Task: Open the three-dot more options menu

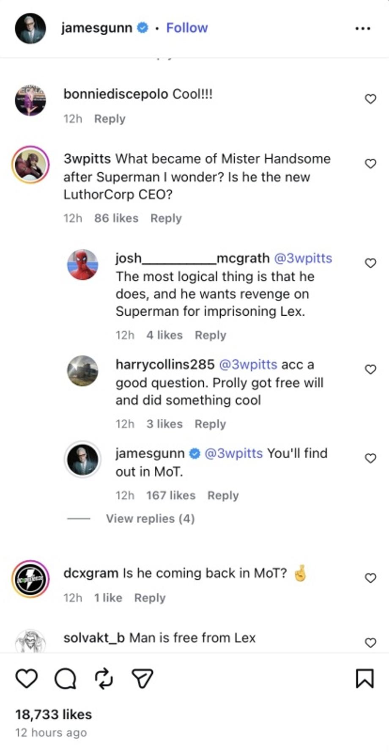Action: point(363,28)
